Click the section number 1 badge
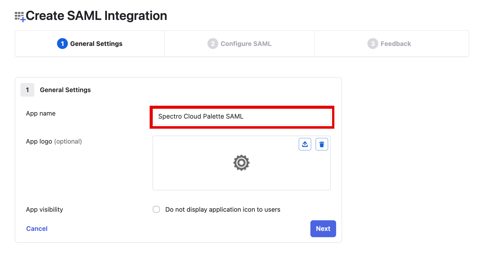Screen dimensions: 485x272 (x=27, y=90)
